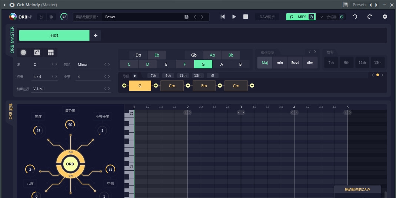Go to previous voicing preset
Screen dimensions: 396x198
coord(195,17)
